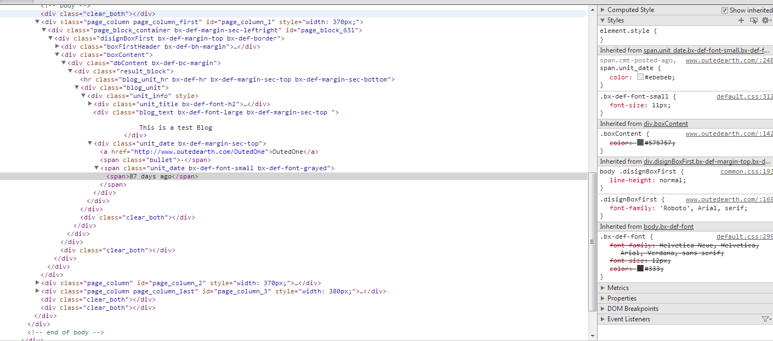This screenshot has height=341, width=773.
Task: Toggle the element state selector icon
Action: coord(753,20)
